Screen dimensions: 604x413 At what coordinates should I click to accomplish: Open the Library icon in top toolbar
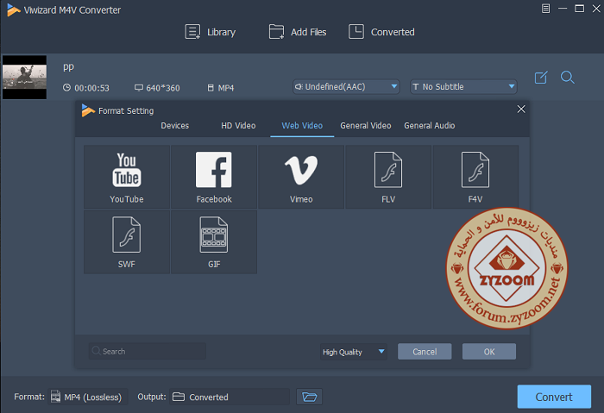pyautogui.click(x=192, y=32)
